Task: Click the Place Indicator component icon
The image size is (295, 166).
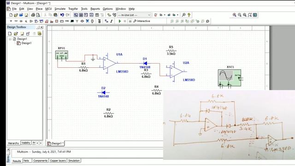Action: click(x=57, y=21)
